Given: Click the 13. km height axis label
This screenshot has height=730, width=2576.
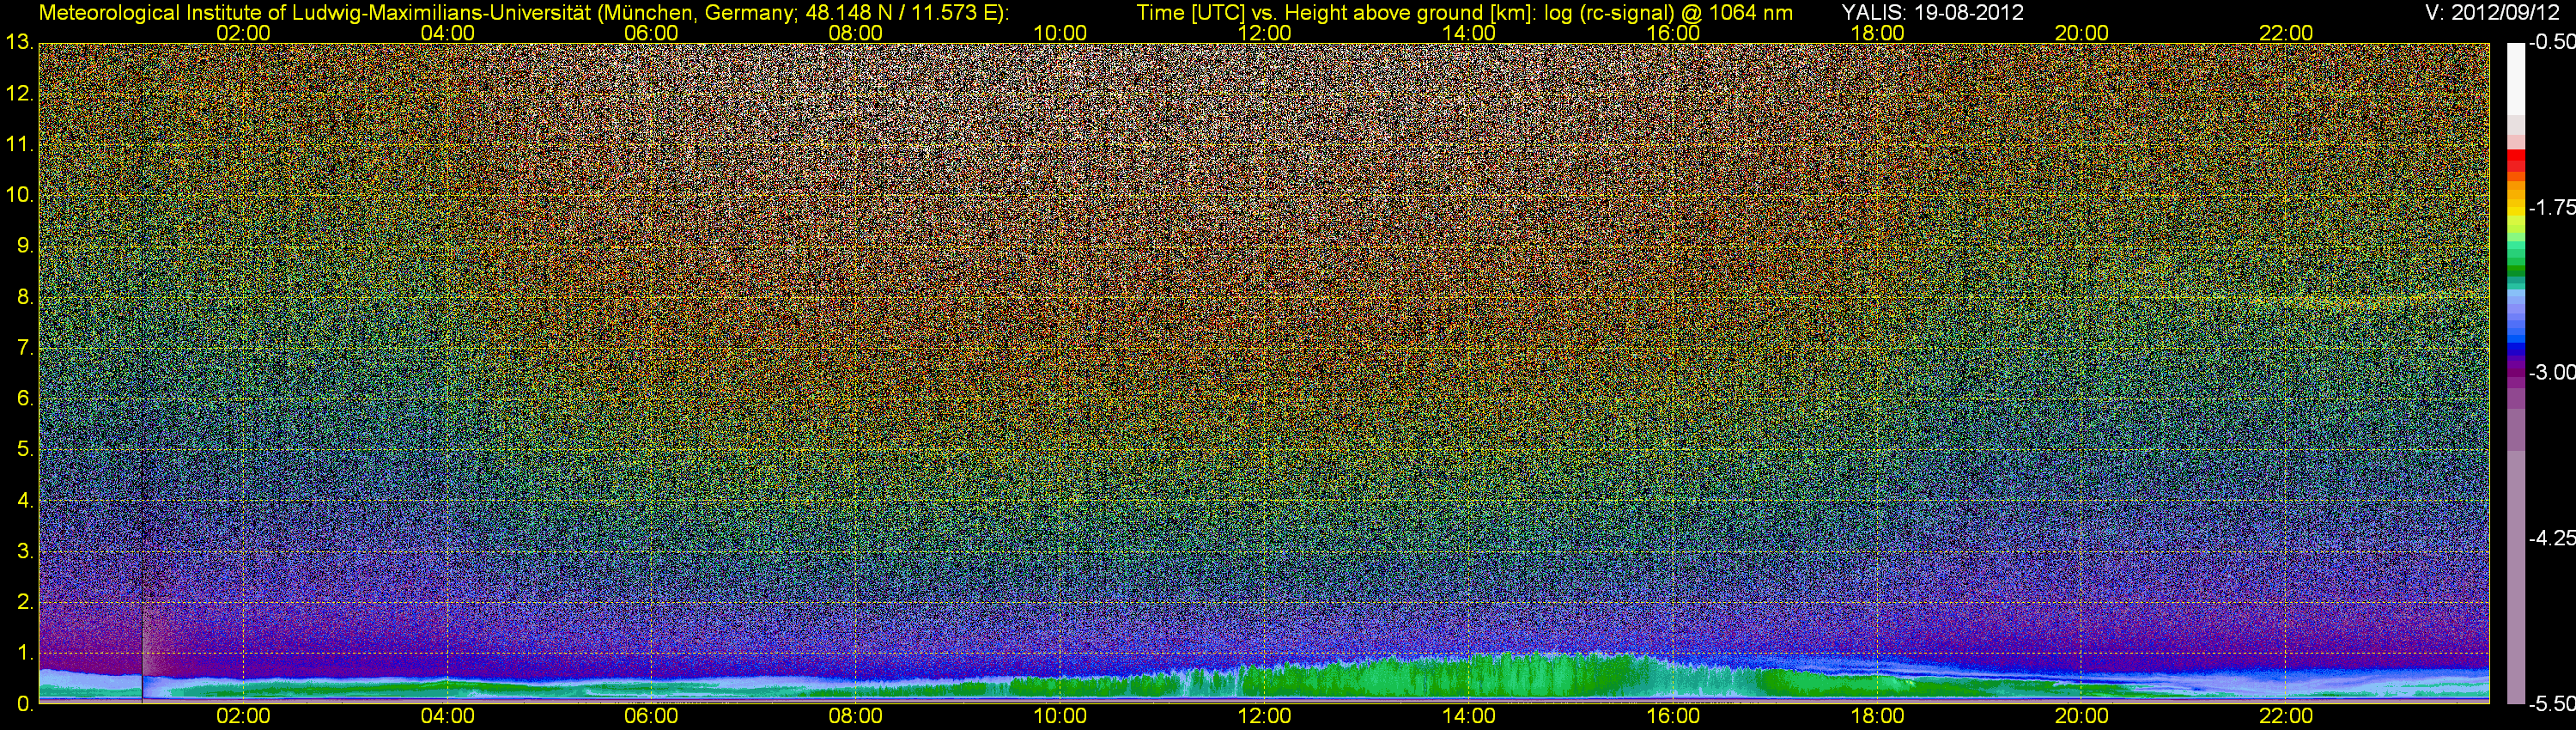Looking at the screenshot, I should (x=20, y=43).
